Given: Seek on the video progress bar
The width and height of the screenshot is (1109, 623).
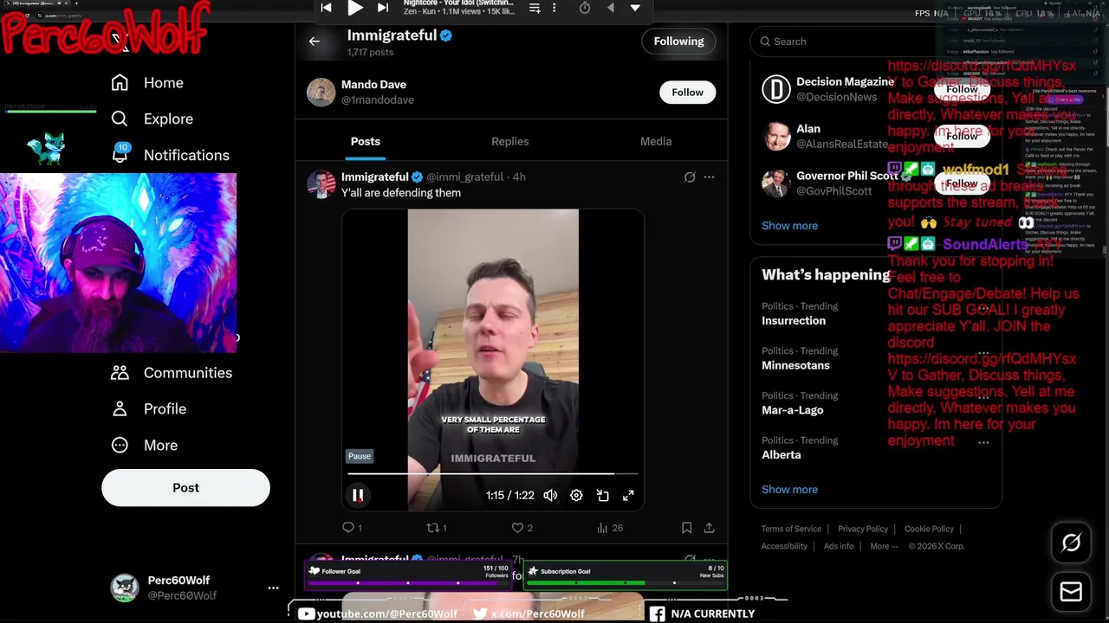Looking at the screenshot, I should click(493, 474).
